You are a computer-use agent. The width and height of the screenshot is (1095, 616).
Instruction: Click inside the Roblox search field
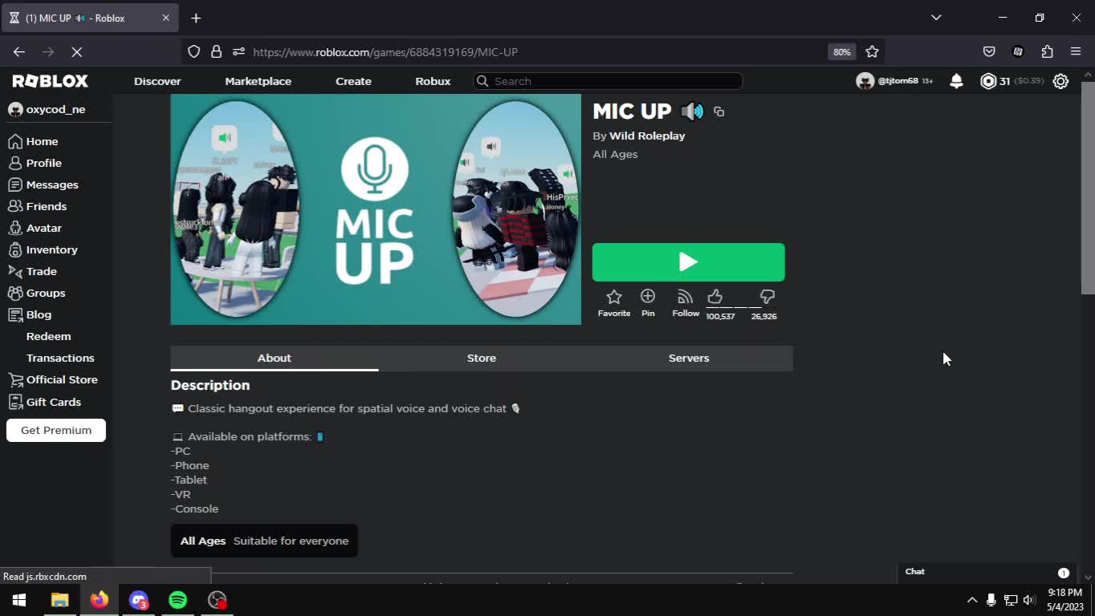tap(610, 81)
